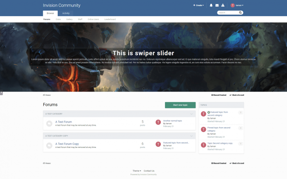
Task: Open the Contact Us link
Action: [x=149, y=171]
